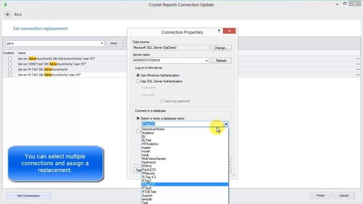
Task: Open options for Server:'R-TAG' DB:'AdventureWorks' row without user
Action: (x=358, y=69)
